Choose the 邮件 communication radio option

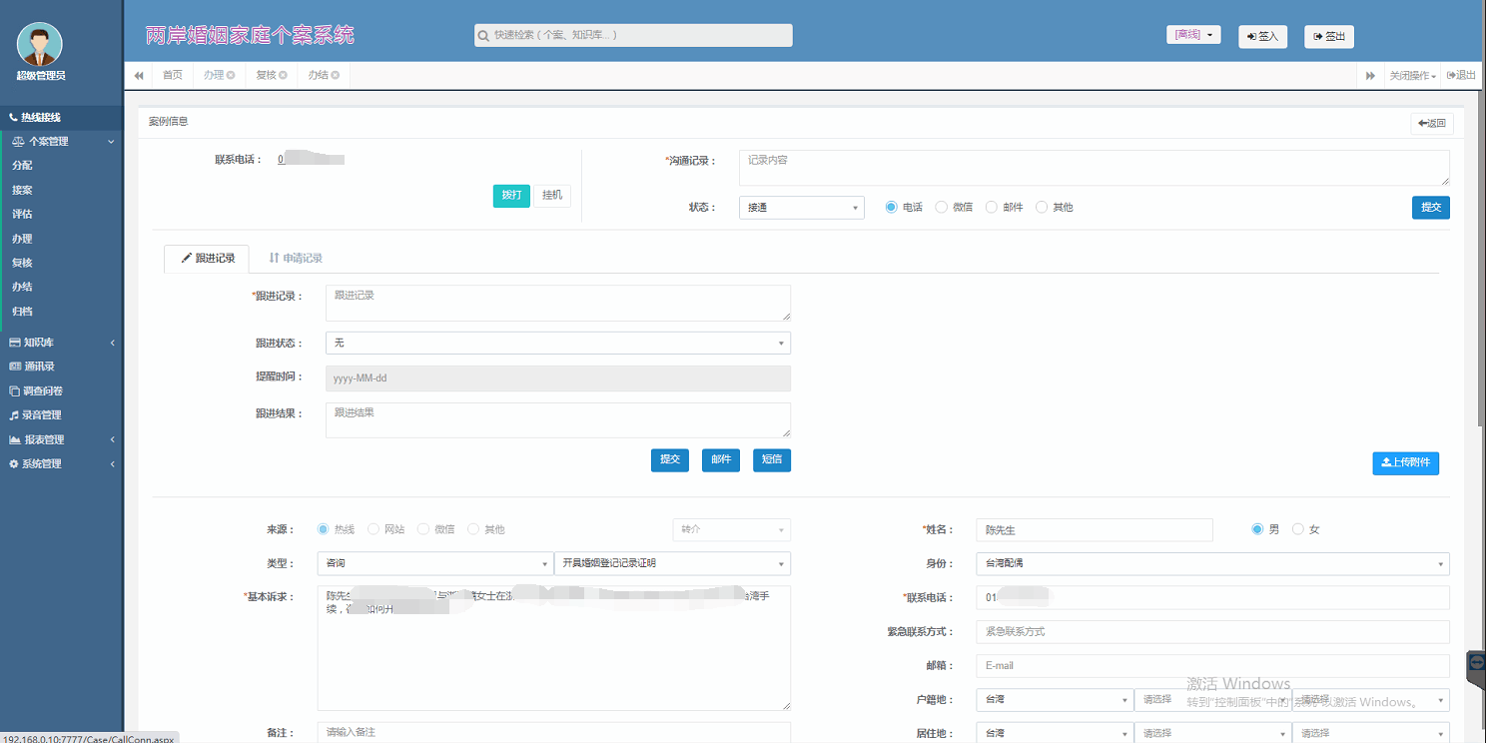coord(991,208)
